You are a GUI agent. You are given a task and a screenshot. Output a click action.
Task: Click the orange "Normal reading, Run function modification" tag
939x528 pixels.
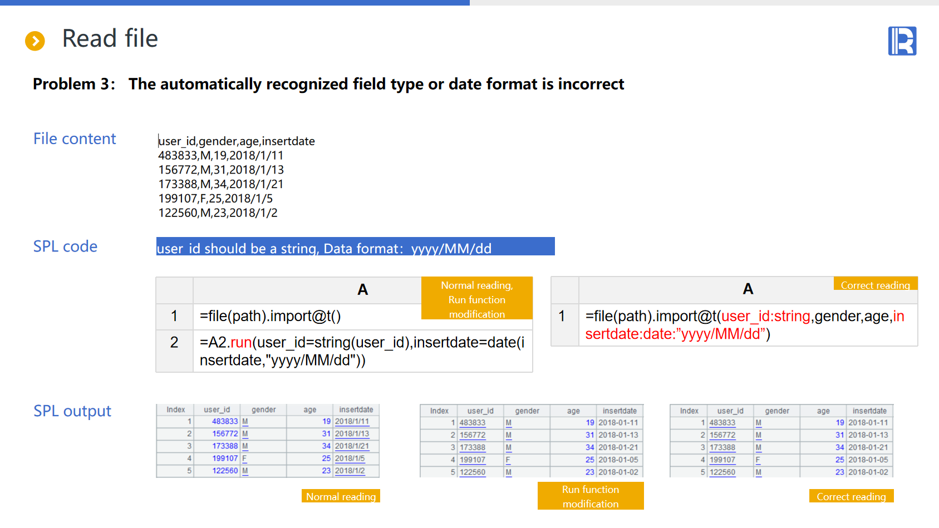pos(477,299)
